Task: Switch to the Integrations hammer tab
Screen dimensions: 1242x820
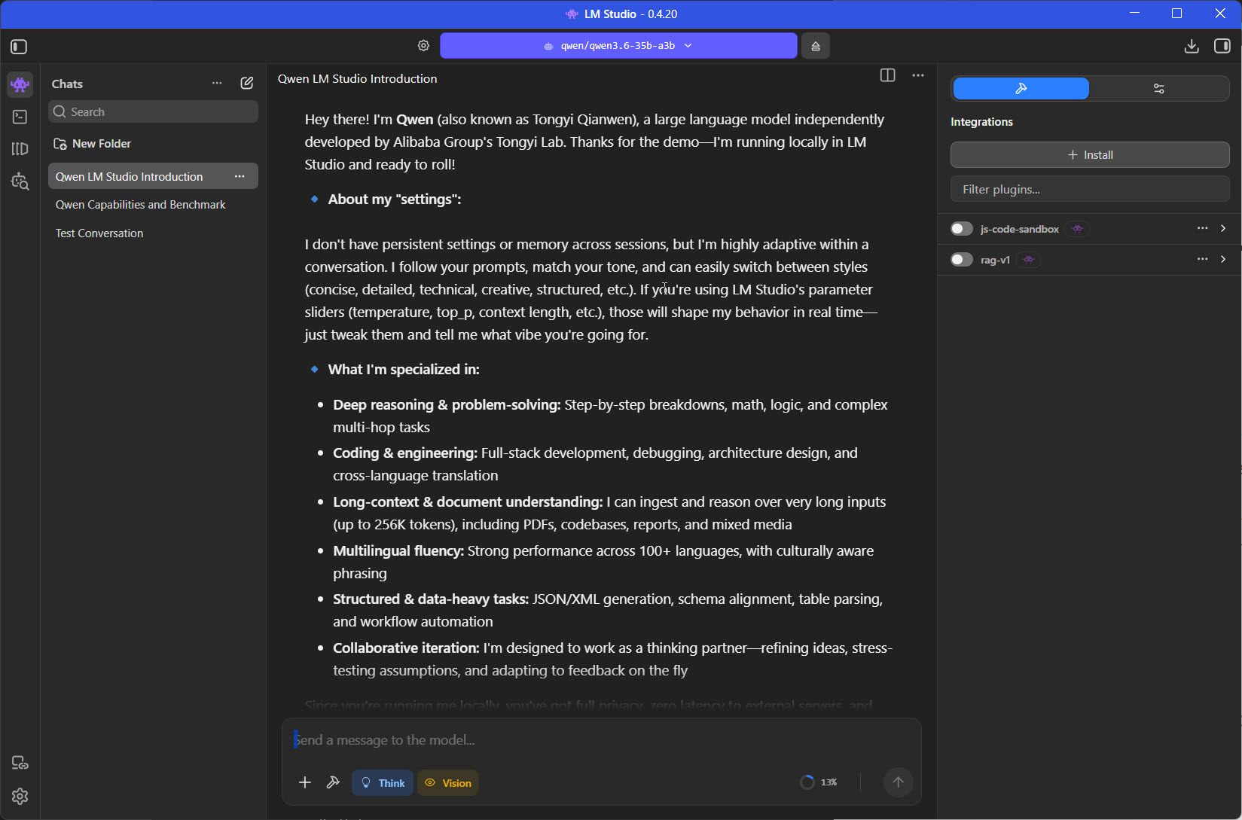Action: [1021, 89]
